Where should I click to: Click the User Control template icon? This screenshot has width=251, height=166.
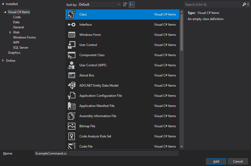point(72,45)
